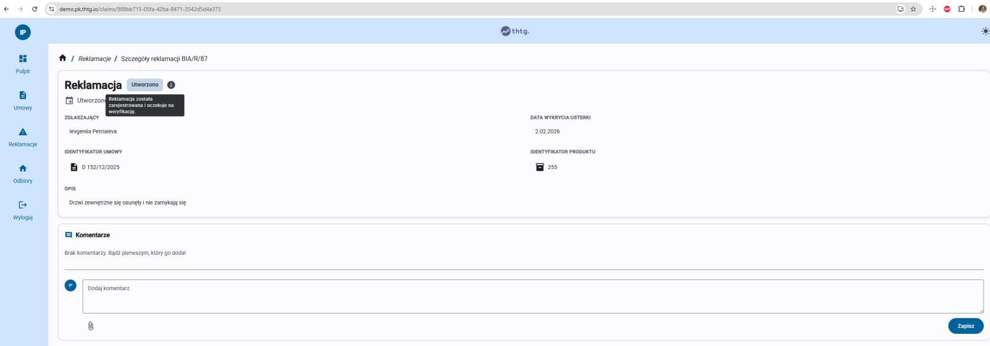Click the info icon beside the Utworzono status
Screen dimensions: 990x346
171,85
